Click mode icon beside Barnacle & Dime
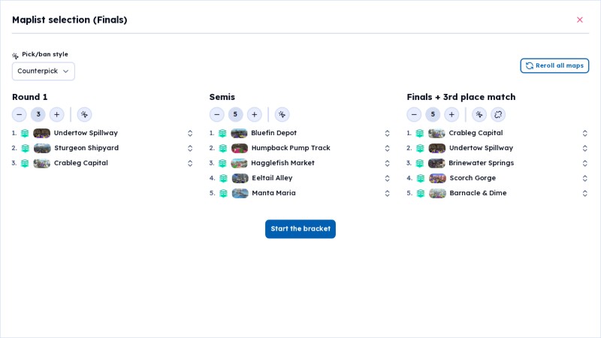This screenshot has width=601, height=338. [x=421, y=193]
